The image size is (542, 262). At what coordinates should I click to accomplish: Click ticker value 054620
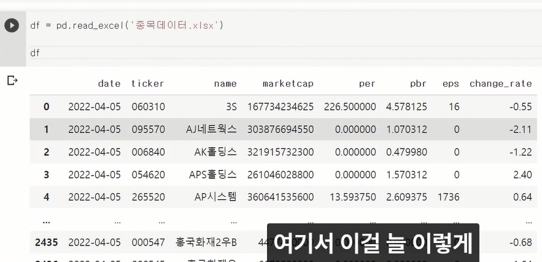point(148,175)
